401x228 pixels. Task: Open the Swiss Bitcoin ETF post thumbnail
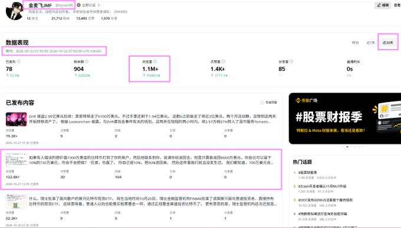click(x=17, y=201)
